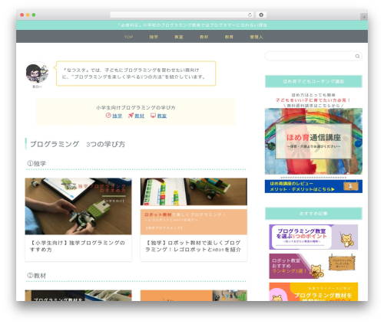The image size is (384, 324).
Task: Click the ほめ育通信講座 rainbow banner
Action: pyautogui.click(x=313, y=141)
